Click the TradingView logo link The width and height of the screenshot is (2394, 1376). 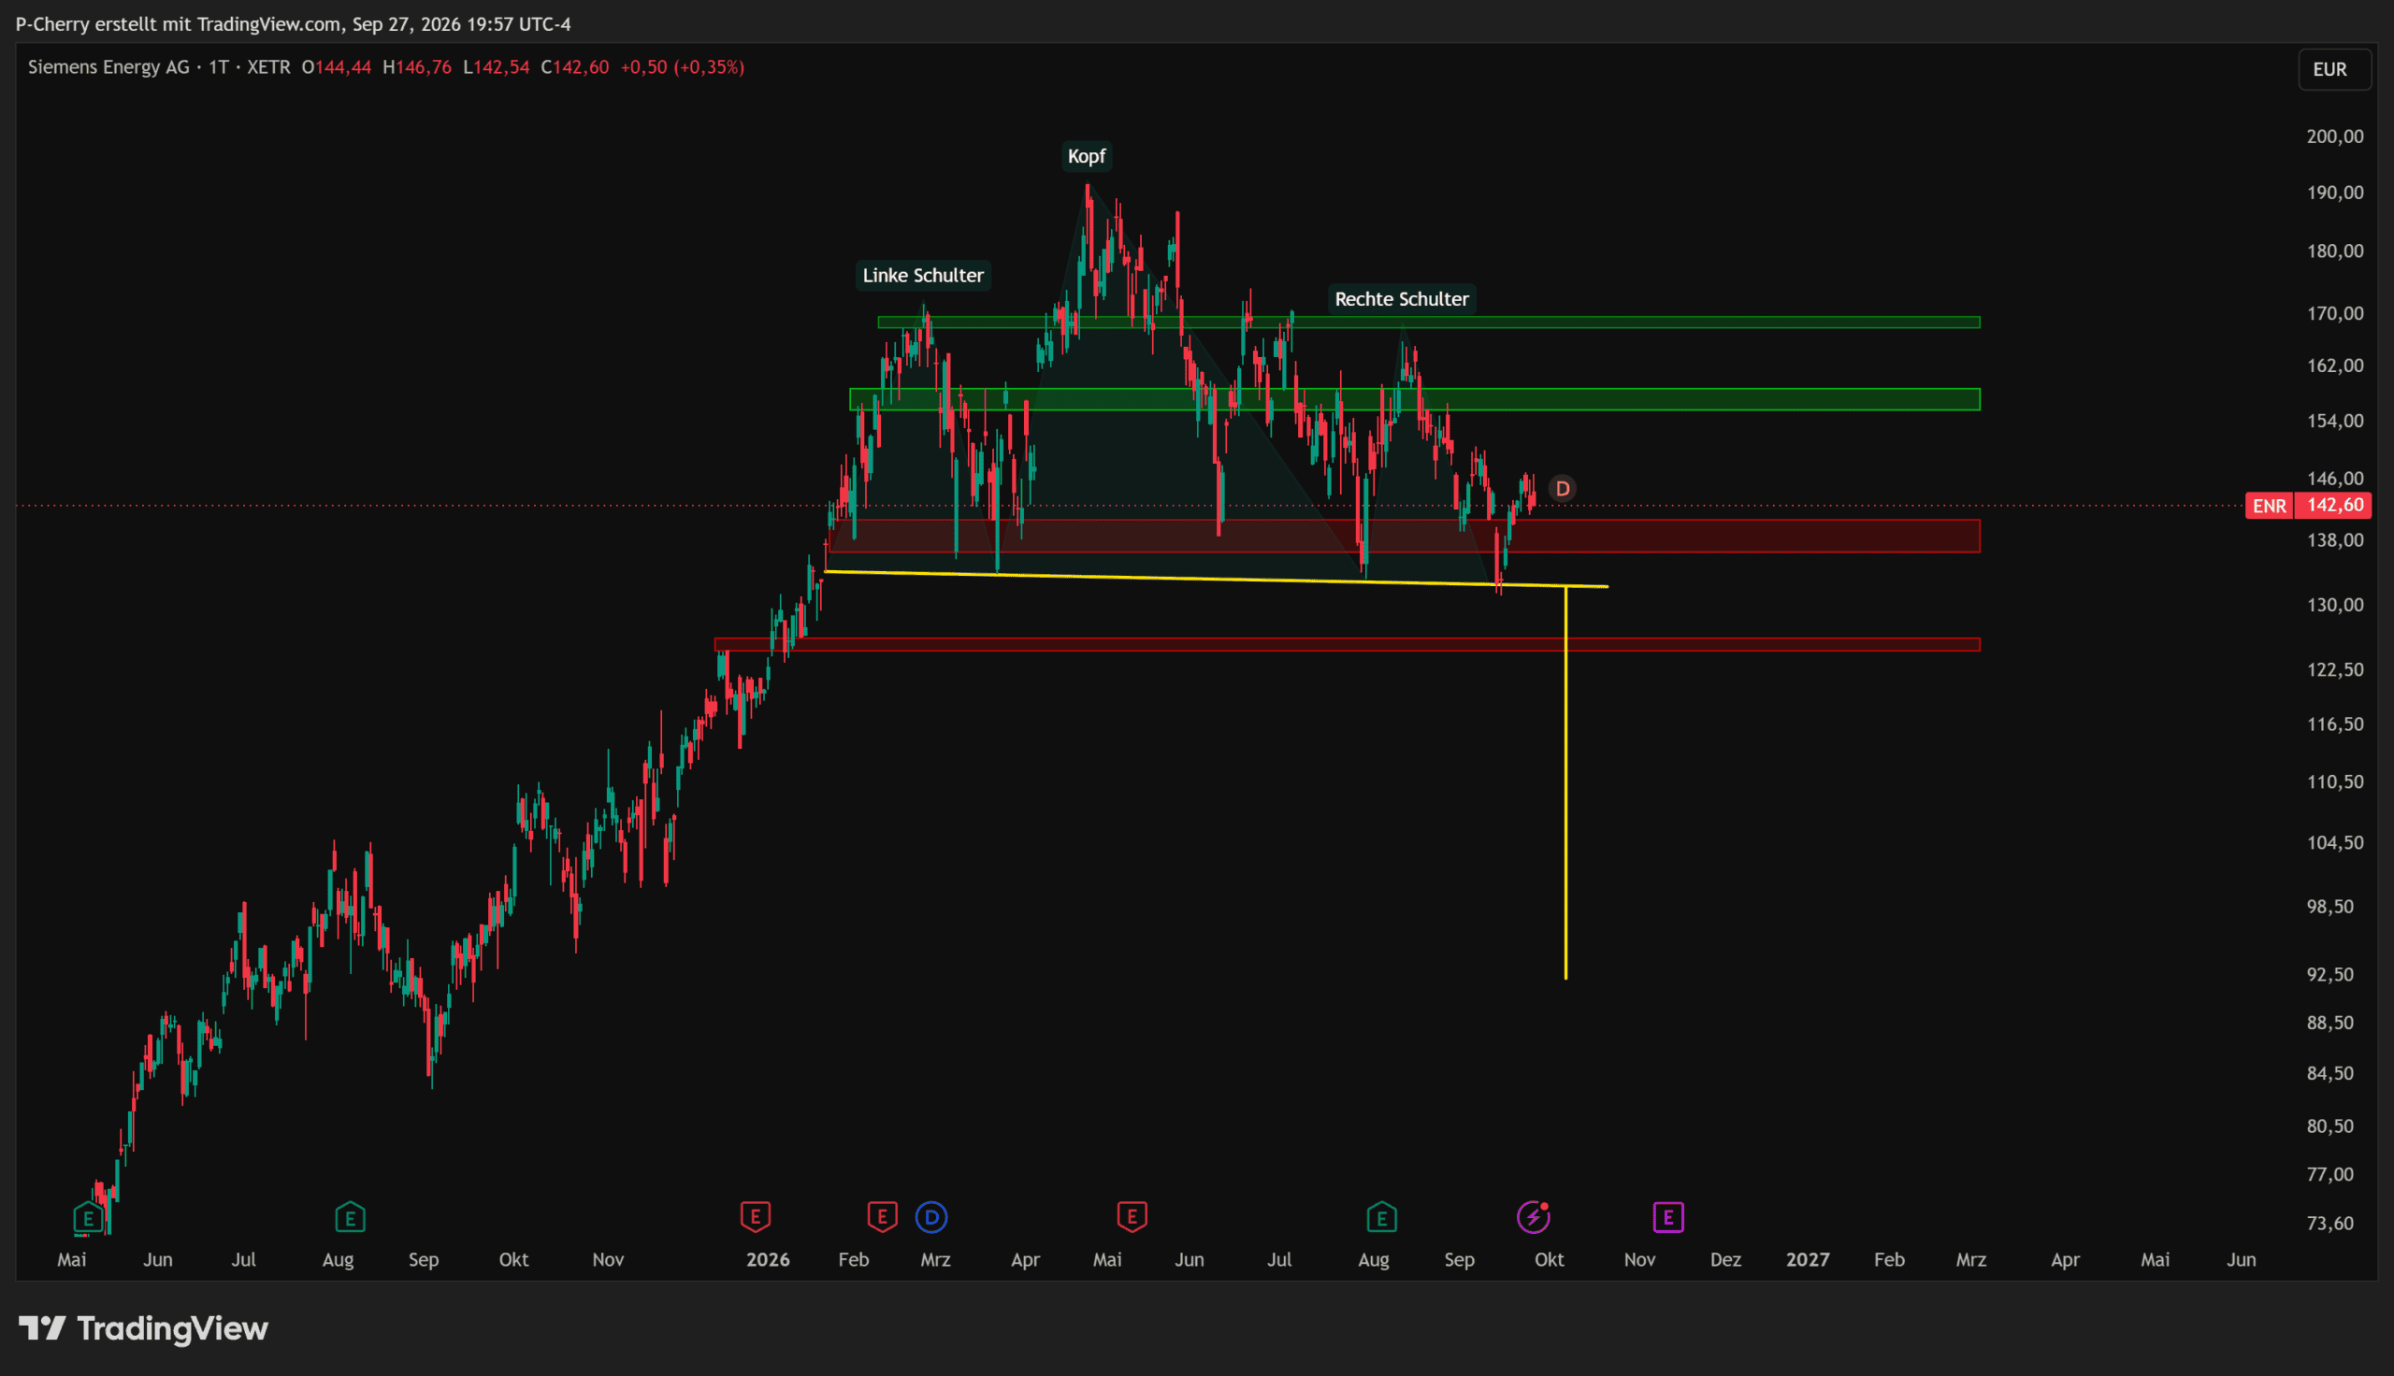(144, 1328)
